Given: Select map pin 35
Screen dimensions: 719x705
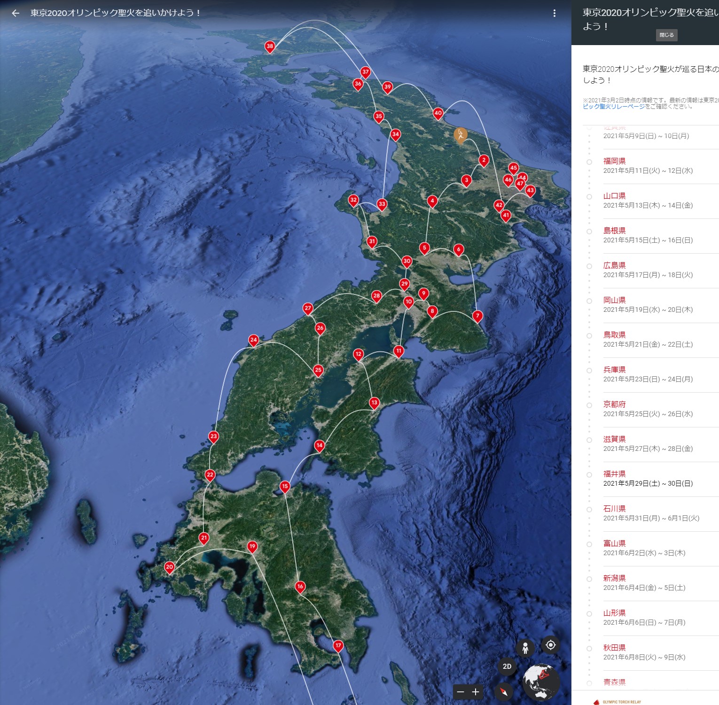Looking at the screenshot, I should coord(379,117).
